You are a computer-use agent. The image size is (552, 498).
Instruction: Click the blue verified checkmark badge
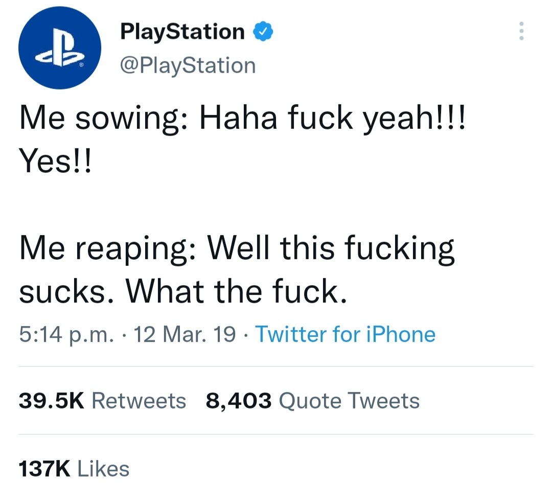(263, 31)
